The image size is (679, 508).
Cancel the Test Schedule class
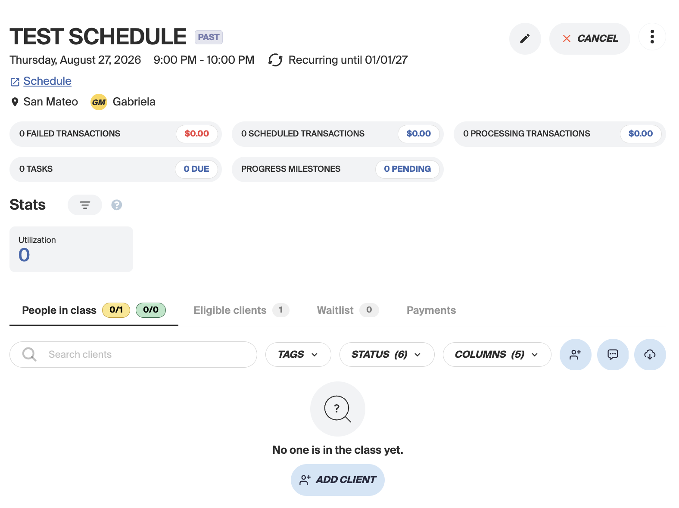click(589, 39)
